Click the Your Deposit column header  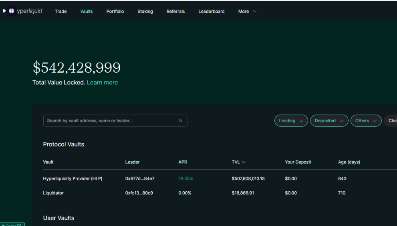298,162
